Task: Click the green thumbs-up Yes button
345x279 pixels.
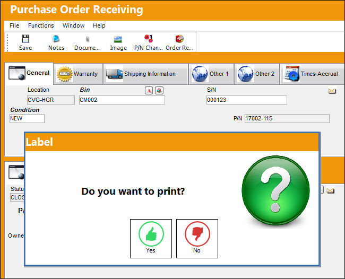Action: [151, 239]
